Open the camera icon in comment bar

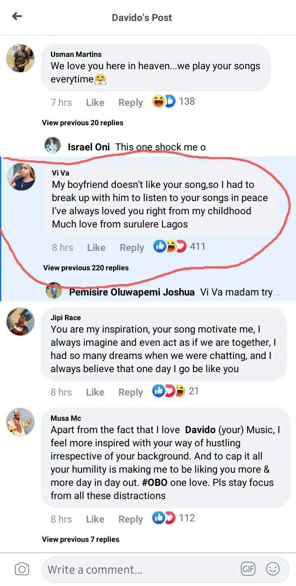point(22,569)
